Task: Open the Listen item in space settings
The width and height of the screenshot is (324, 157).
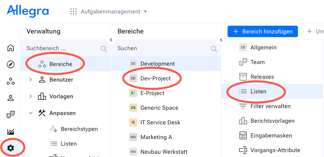Action: 273,91
